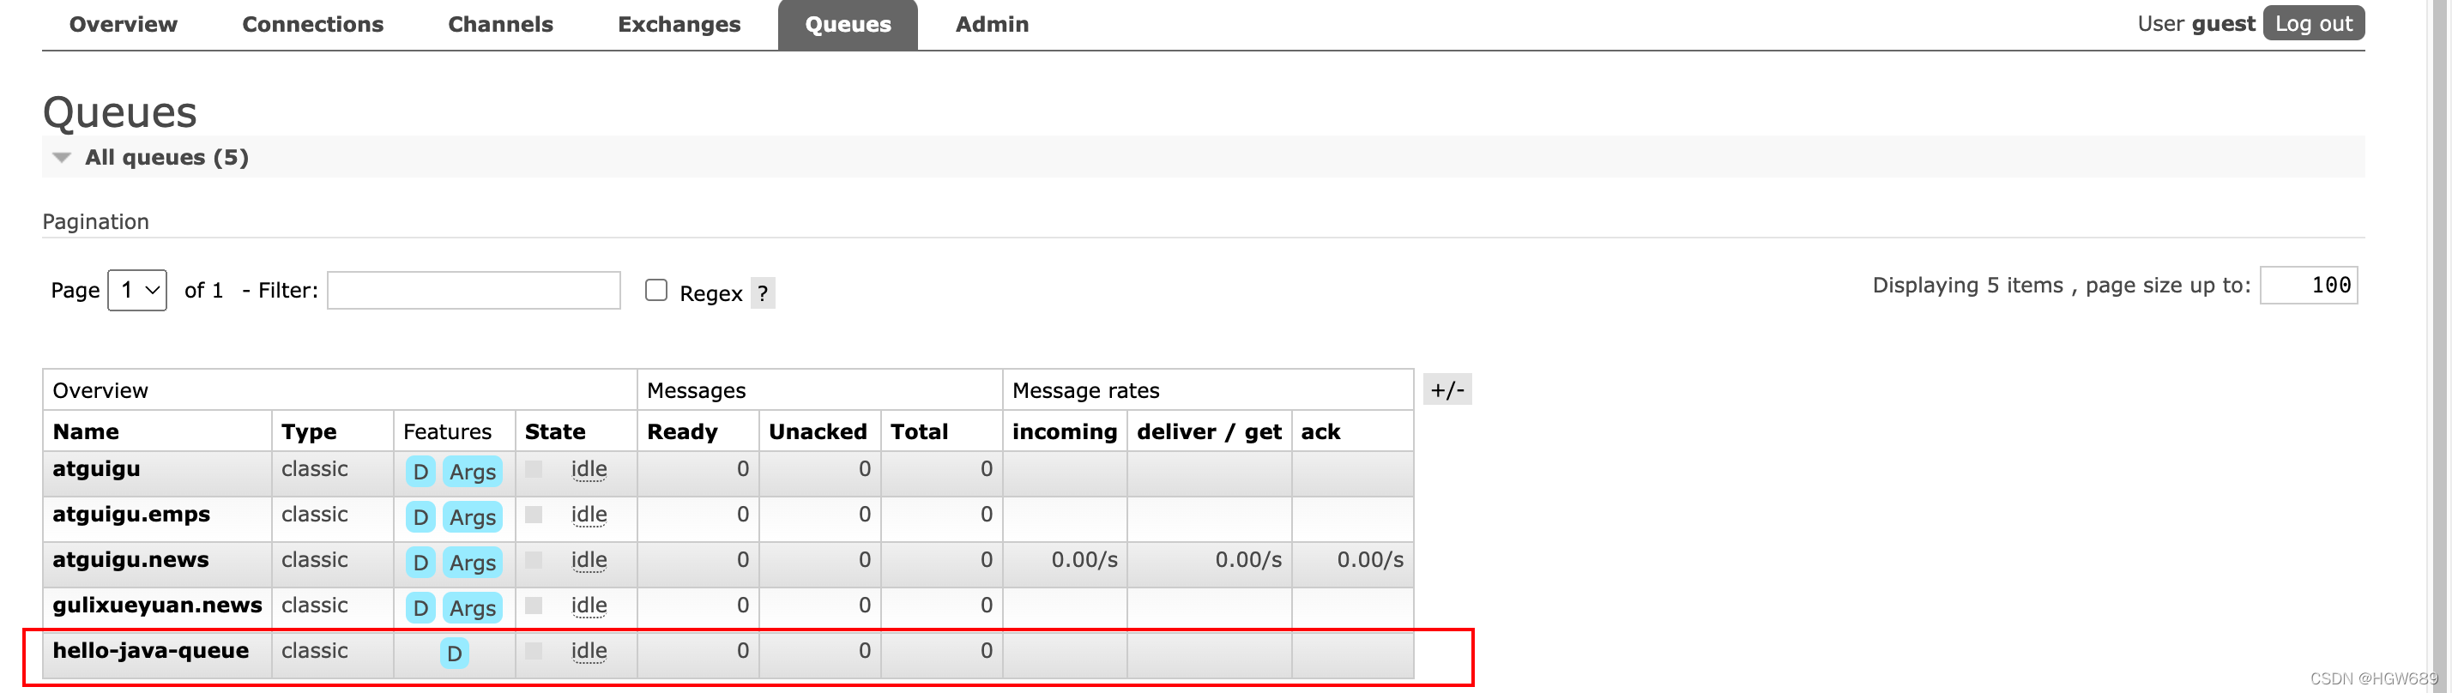Enable the Regex checkbox

(x=655, y=289)
